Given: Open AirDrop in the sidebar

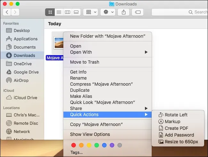Looking at the screenshot, I should 22,80.
